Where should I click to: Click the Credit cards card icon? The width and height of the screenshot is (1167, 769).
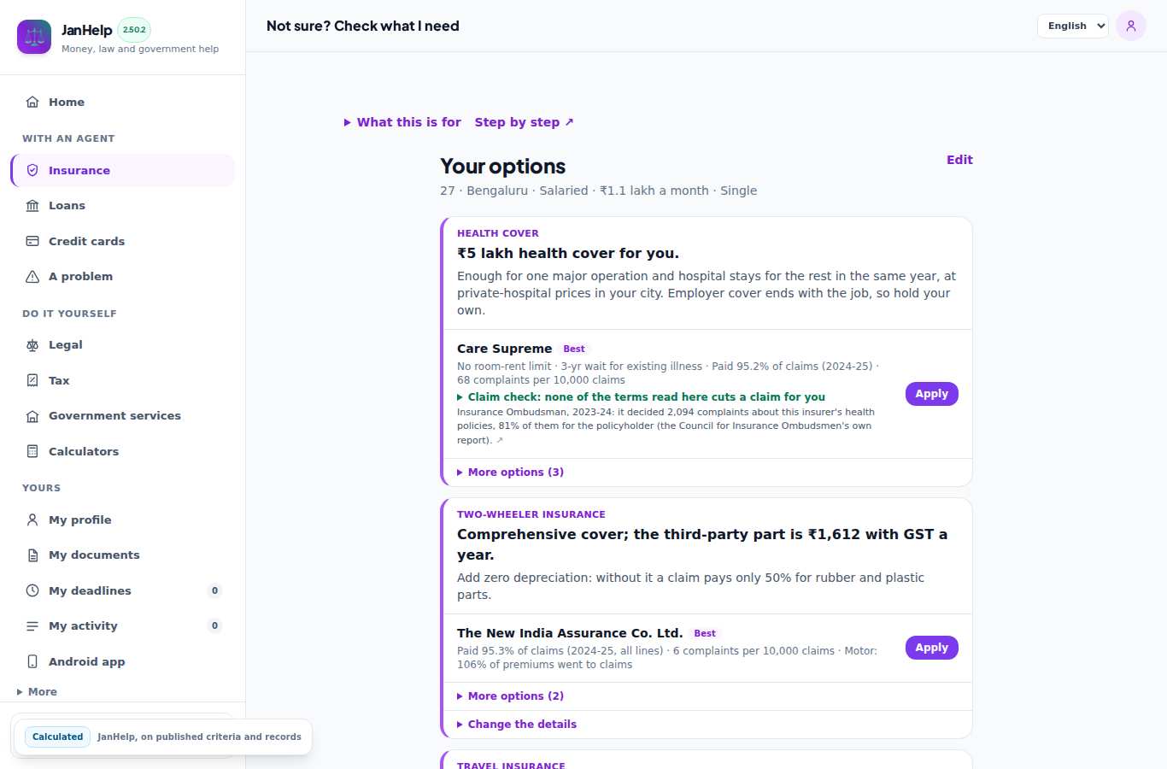click(x=32, y=241)
